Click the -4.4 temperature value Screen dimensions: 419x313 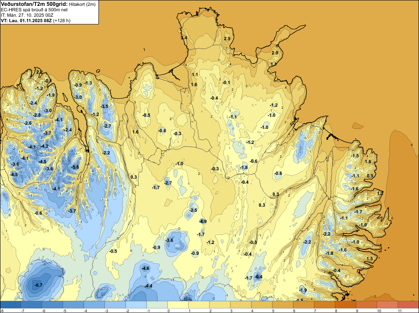pos(148,286)
